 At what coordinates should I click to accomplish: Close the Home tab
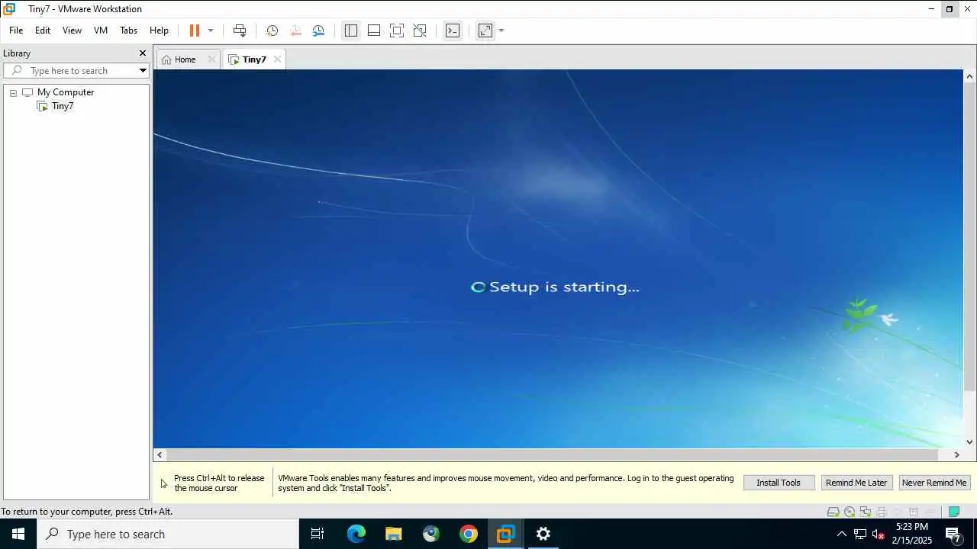[211, 59]
